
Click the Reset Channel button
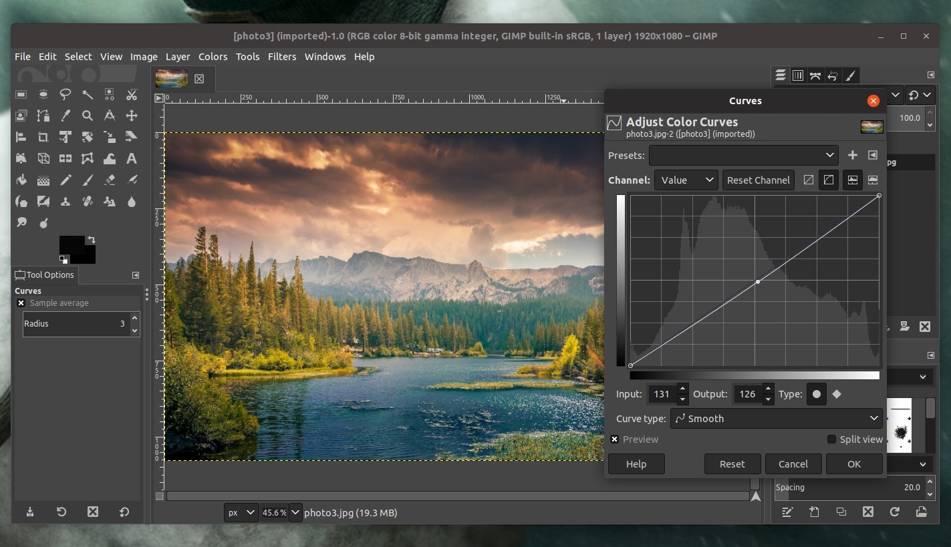tap(758, 180)
